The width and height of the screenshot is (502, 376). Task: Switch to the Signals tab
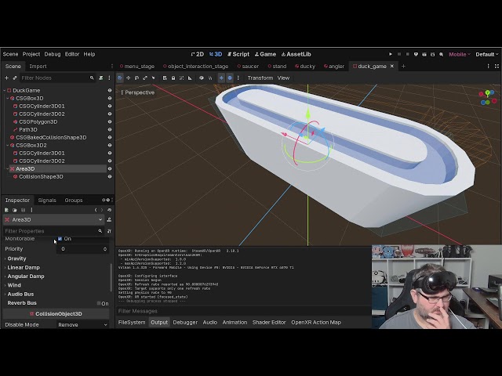click(47, 201)
